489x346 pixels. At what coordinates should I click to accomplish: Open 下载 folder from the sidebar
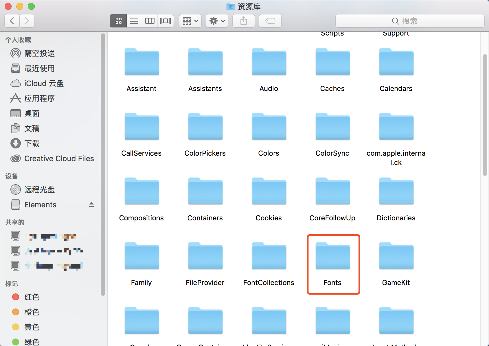coord(32,144)
